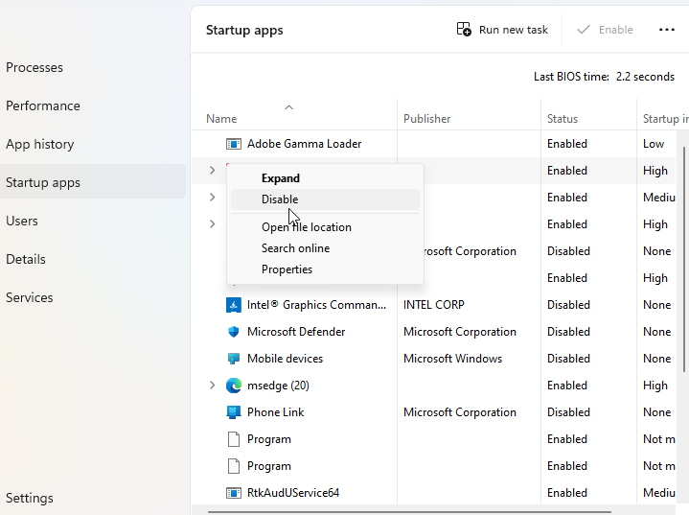
Task: Click the Startup apps page title
Action: (244, 30)
